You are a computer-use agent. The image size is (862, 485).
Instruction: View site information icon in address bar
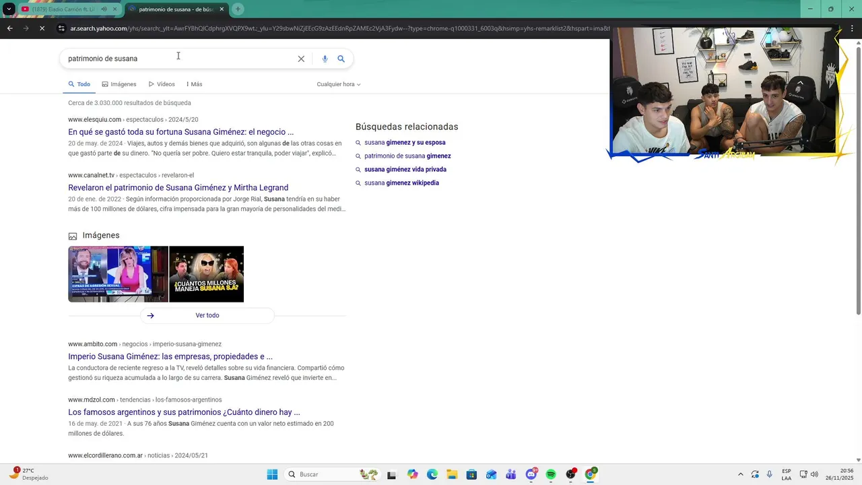(x=61, y=28)
